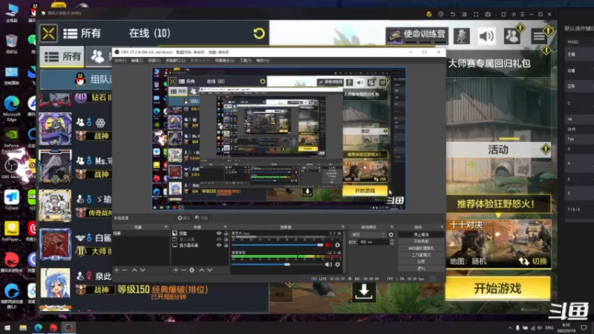Click 开始录制 start recording button
This screenshot has height=334, width=594.
point(421,242)
